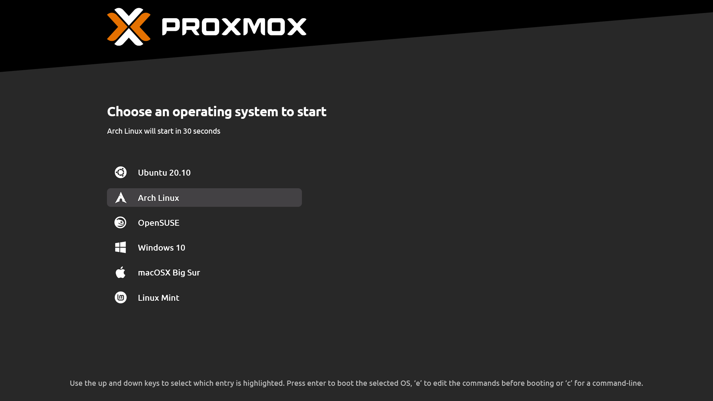Click the highlighted Arch Linux row background
Screen dimensions: 713x401
pyautogui.click(x=204, y=198)
